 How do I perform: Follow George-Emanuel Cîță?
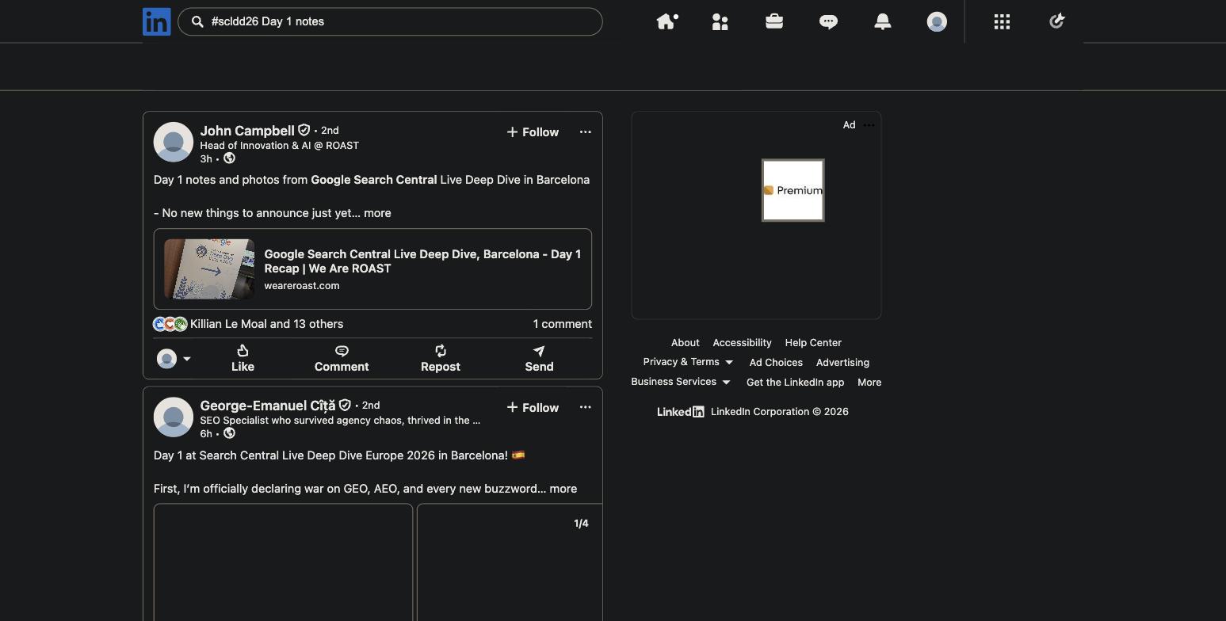tap(533, 407)
